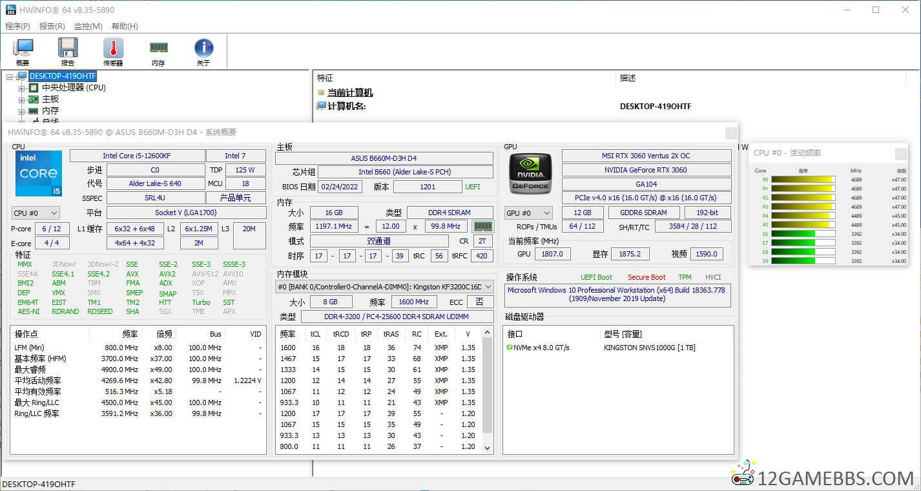Image resolution: width=921 pixels, height=491 pixels.
Task: Click the P0 core frequency bar
Action: (x=803, y=180)
